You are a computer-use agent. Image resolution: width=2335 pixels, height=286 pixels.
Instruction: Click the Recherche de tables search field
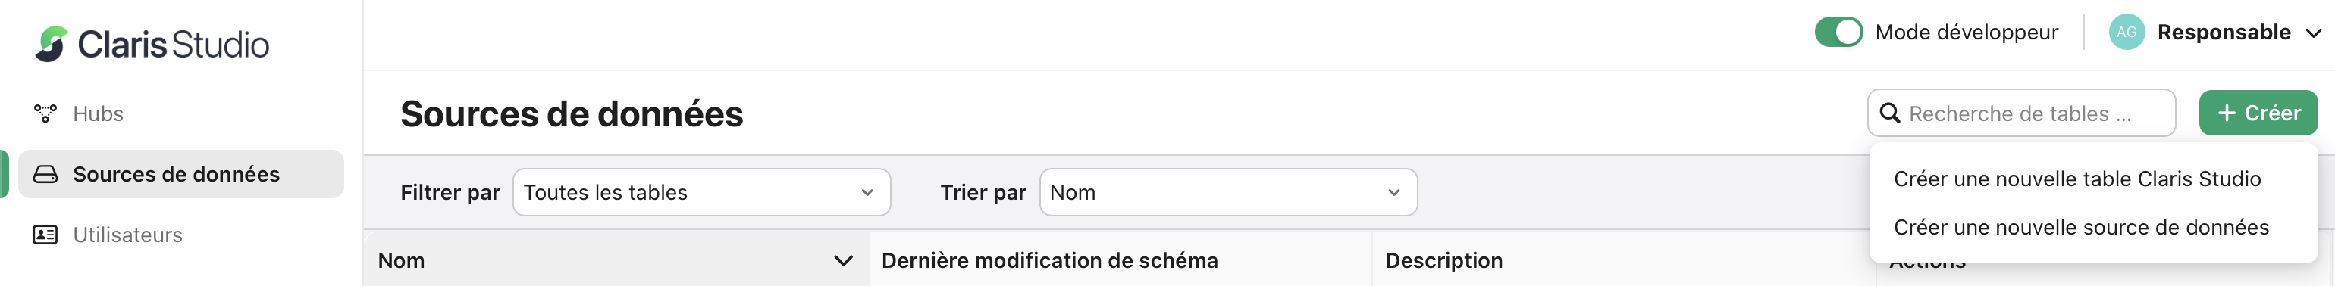pyautogui.click(x=2021, y=113)
